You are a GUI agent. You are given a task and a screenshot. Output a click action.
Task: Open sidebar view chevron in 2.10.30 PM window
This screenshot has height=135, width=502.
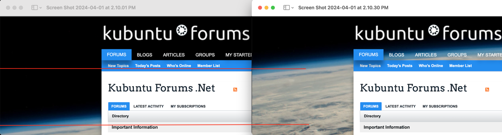click(292, 8)
